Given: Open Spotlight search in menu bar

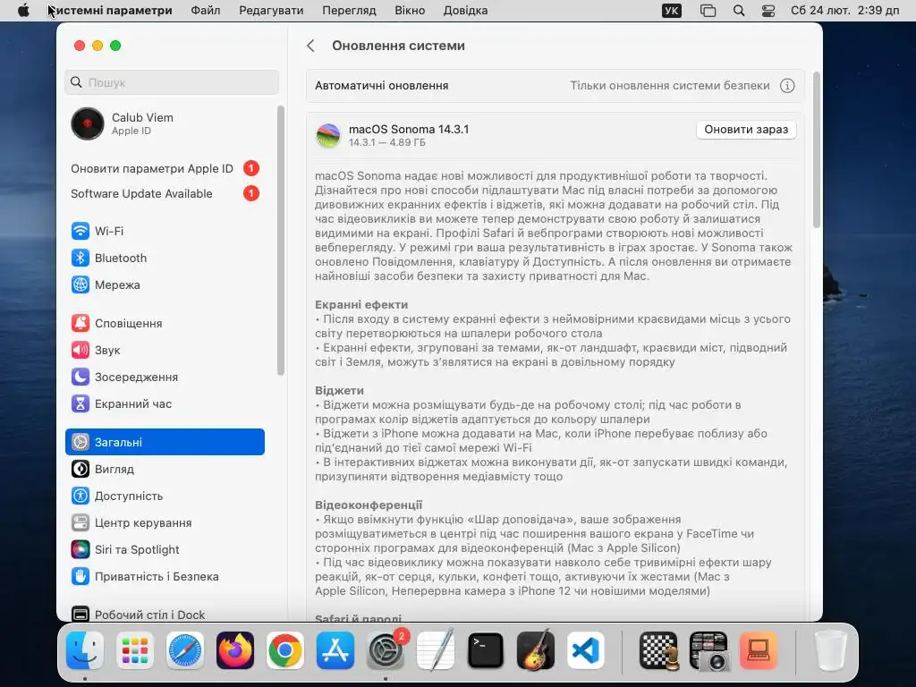Looking at the screenshot, I should point(739,11).
